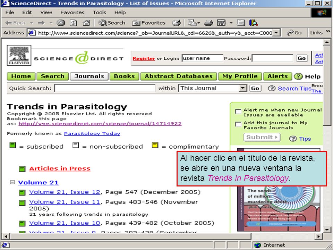Open the Volume 21, Issue 11 link
The width and height of the screenshot is (333, 250).
pyautogui.click(x=65, y=202)
